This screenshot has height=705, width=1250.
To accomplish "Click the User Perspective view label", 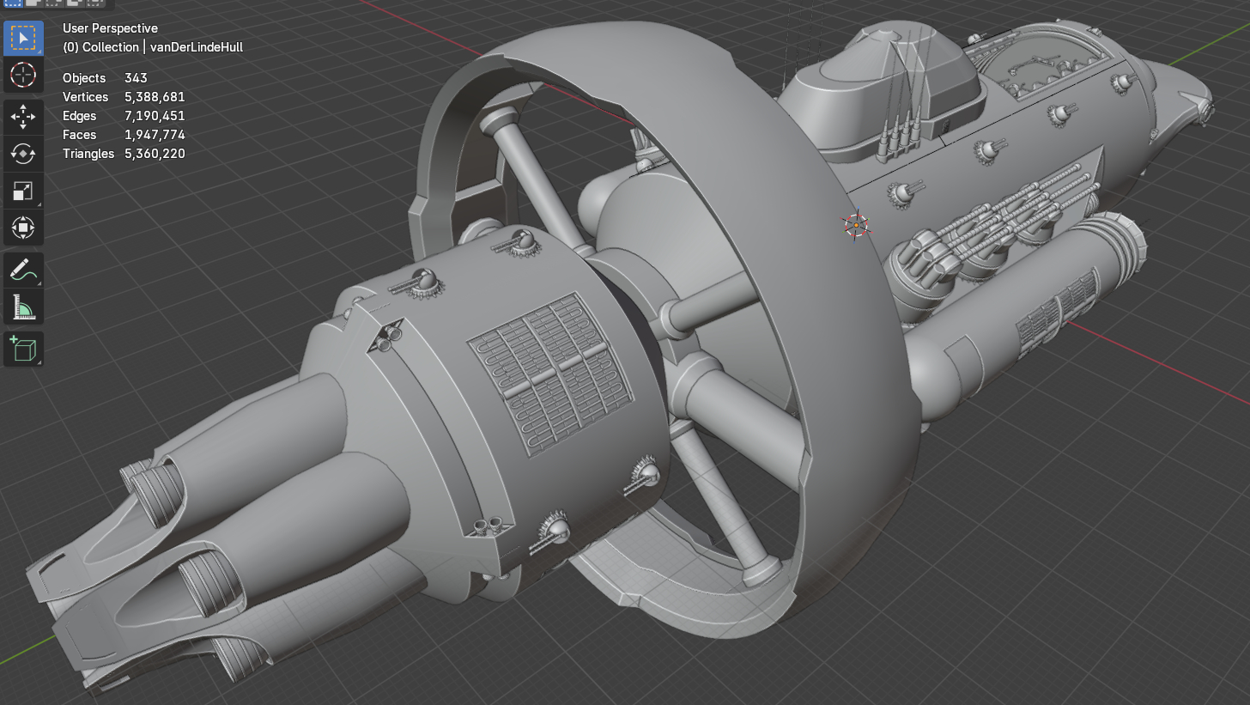I will pos(110,28).
